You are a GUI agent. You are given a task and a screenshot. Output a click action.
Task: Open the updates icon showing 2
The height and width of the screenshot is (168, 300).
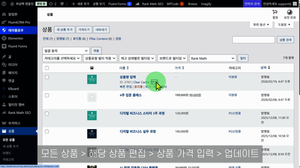(x=51, y=4)
